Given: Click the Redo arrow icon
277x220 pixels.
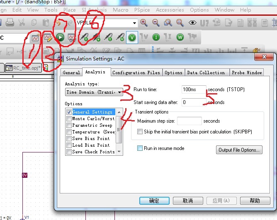Looking at the screenshot, I should point(70,23).
